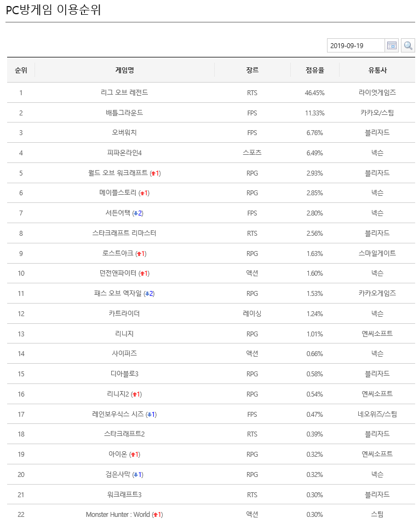Click the magnifier search button
Viewport: 419px width, 524px height.
408,45
